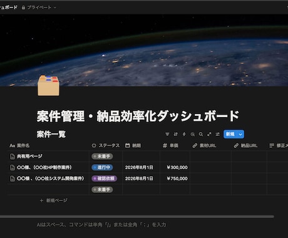288x238 pixels.
Task: Open the 未着手 status of 共有用ページ
Action: (102, 157)
